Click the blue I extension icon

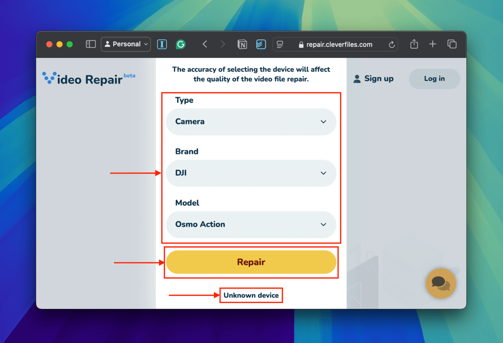pos(162,44)
